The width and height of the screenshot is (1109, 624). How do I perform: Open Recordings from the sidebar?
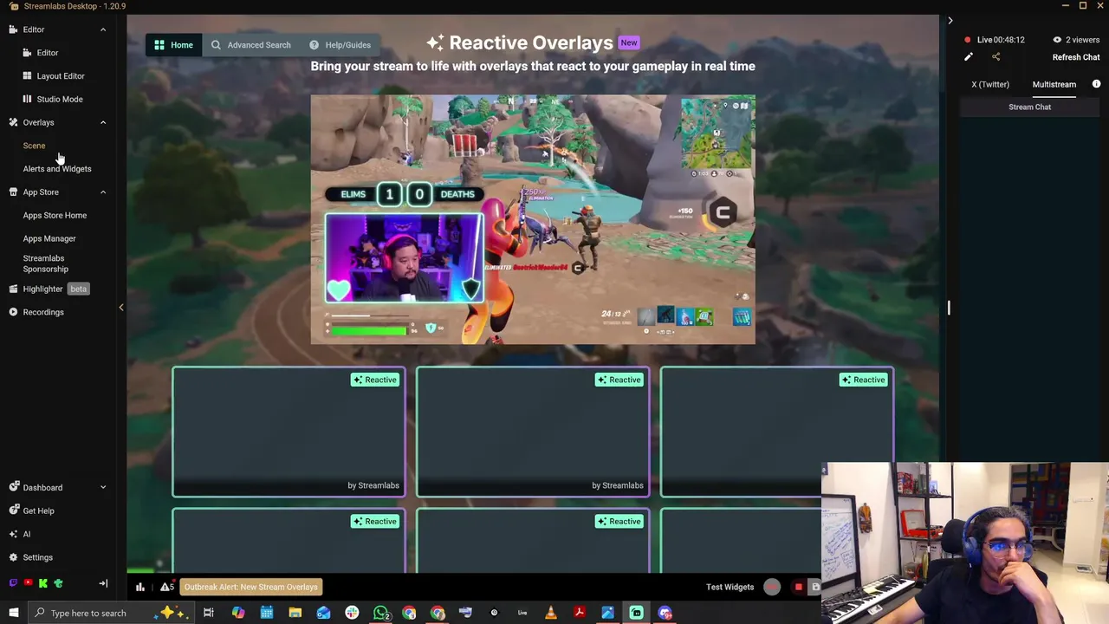pyautogui.click(x=36, y=312)
